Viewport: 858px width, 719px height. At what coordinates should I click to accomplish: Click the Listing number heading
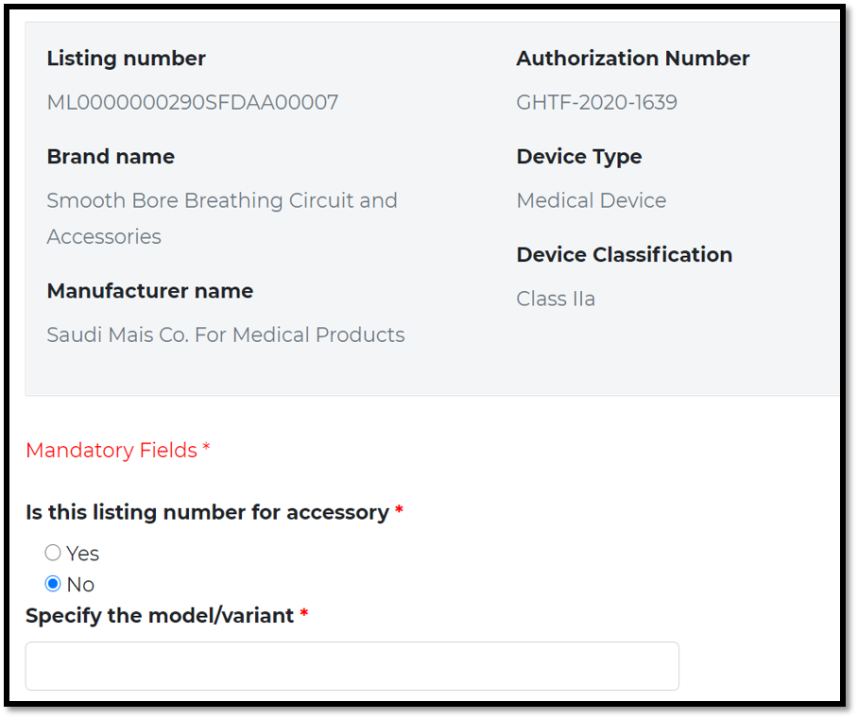[126, 58]
